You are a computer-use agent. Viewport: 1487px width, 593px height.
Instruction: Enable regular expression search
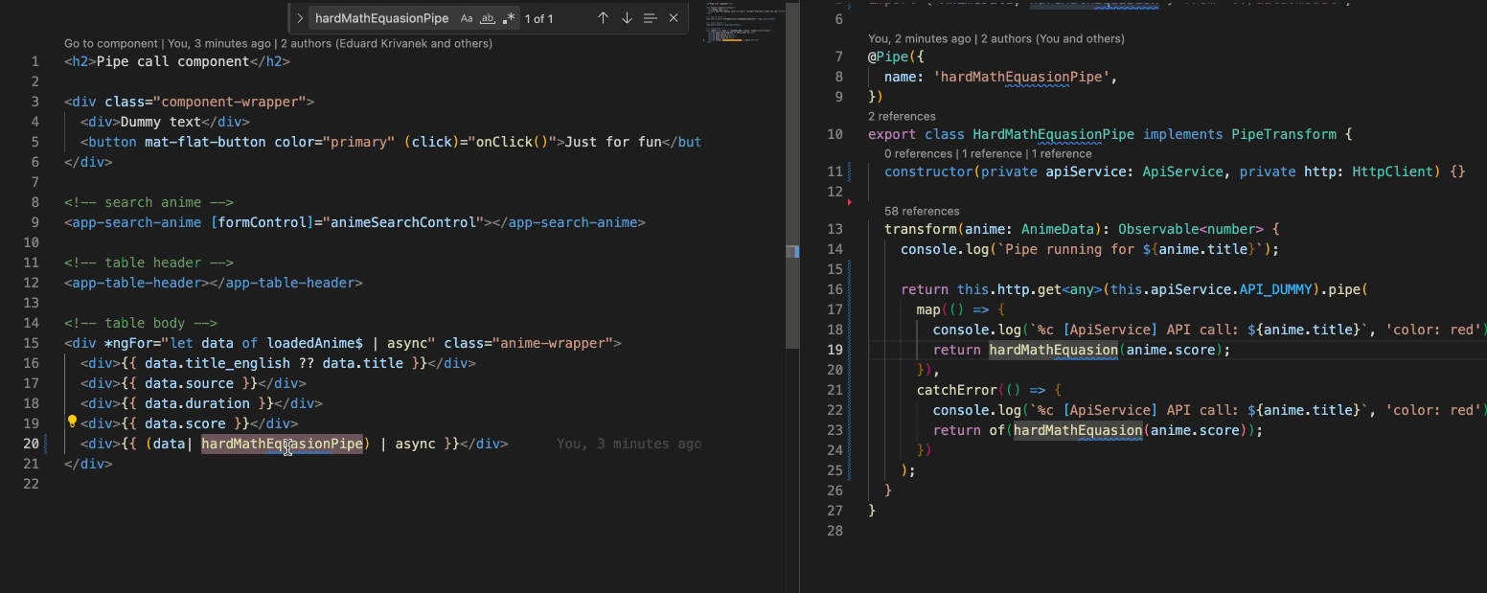pos(509,17)
